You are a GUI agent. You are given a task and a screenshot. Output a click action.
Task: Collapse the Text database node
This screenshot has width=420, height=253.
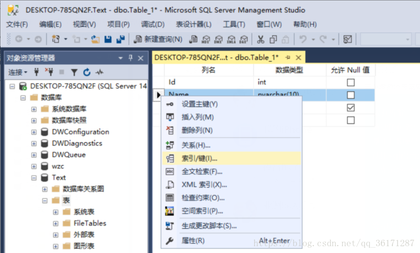tap(34, 178)
